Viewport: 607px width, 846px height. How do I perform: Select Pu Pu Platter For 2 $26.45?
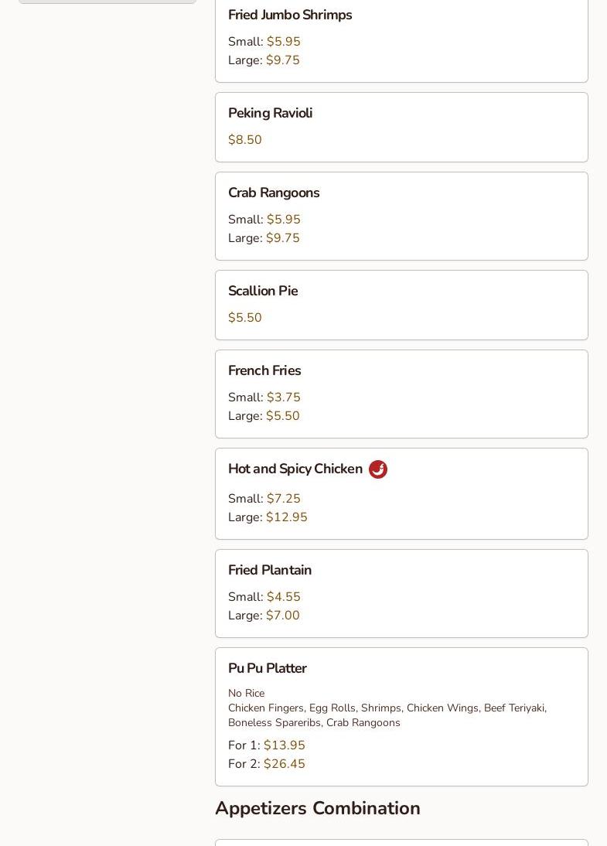point(284,764)
